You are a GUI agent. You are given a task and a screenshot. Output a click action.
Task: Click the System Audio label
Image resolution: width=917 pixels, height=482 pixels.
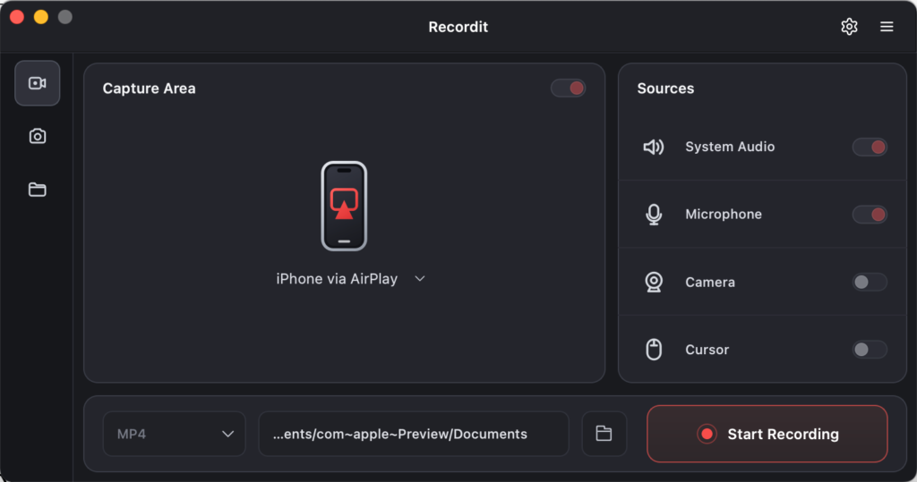click(x=730, y=147)
